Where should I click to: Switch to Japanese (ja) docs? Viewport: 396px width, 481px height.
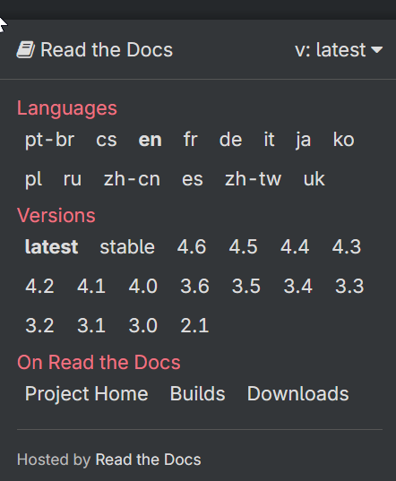tap(304, 141)
